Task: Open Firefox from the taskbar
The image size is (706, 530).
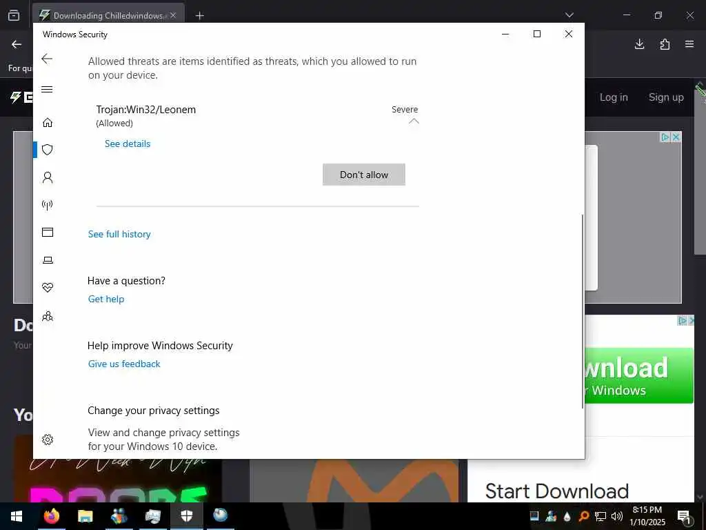Action: (x=51, y=516)
